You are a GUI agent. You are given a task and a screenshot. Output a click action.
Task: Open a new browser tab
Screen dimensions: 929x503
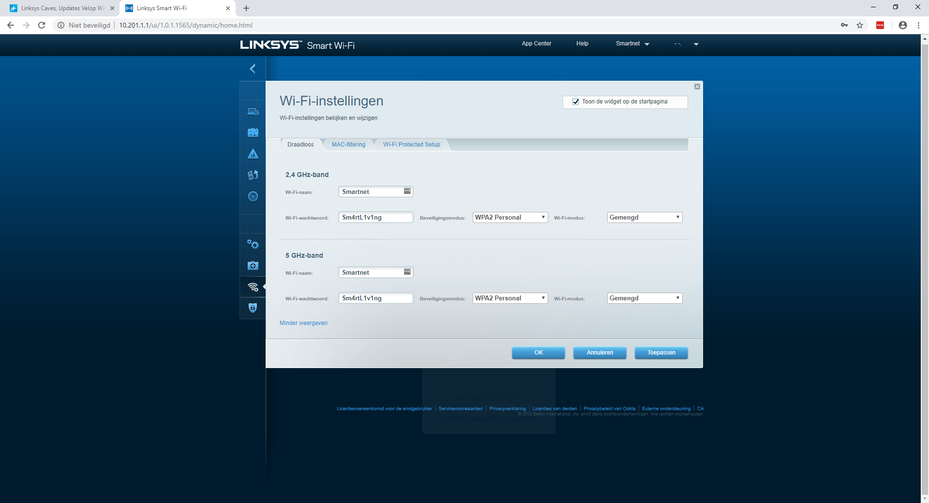pyautogui.click(x=246, y=8)
